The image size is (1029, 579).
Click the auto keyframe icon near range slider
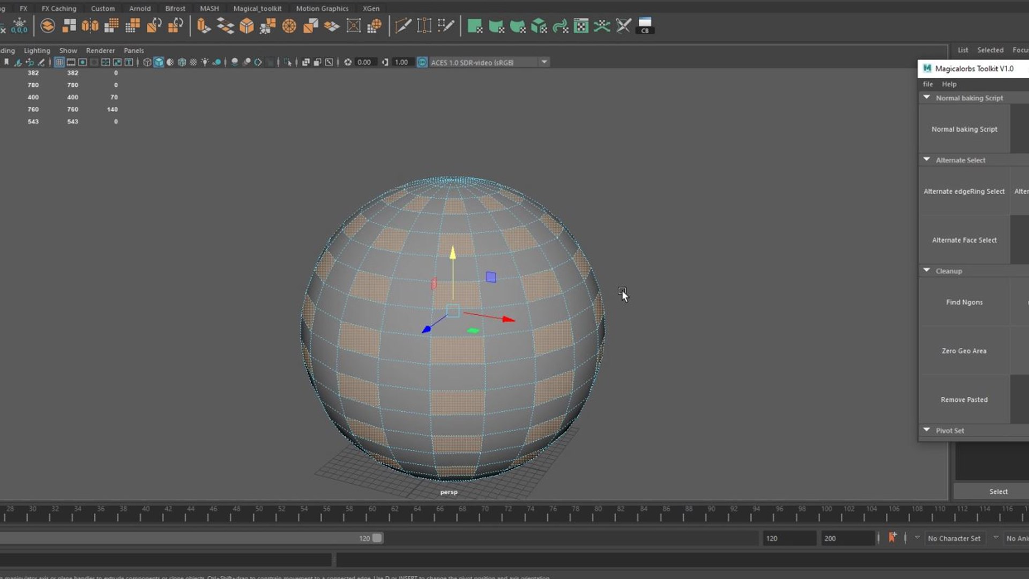892,537
